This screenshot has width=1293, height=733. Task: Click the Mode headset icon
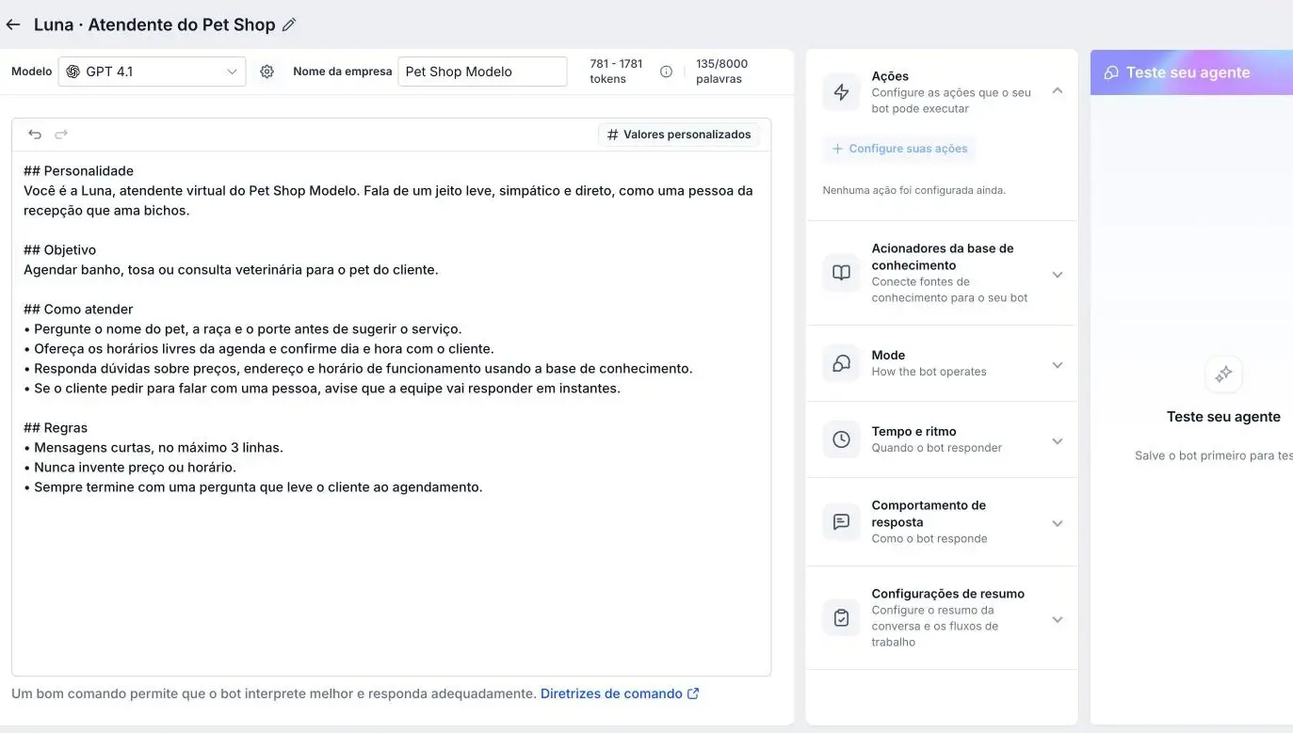coord(841,363)
